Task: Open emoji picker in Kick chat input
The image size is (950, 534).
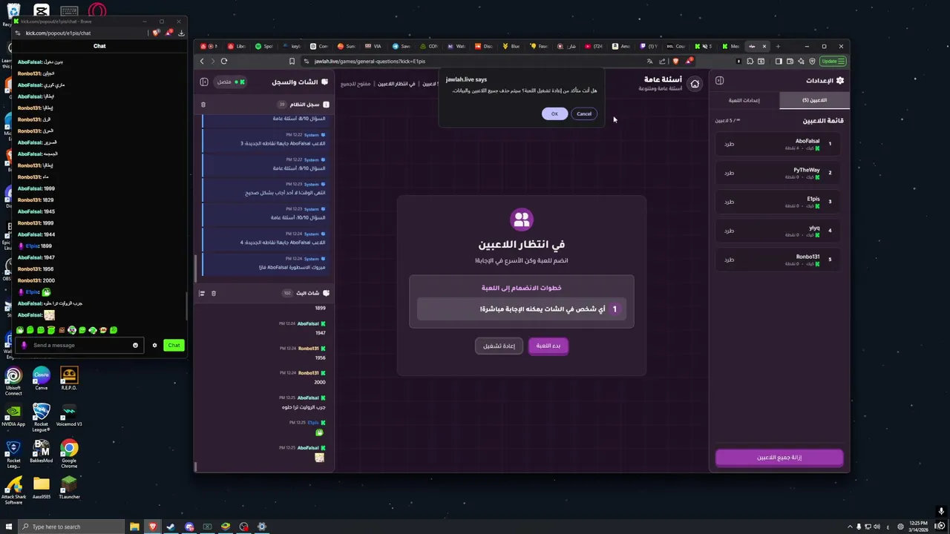Action: point(135,345)
